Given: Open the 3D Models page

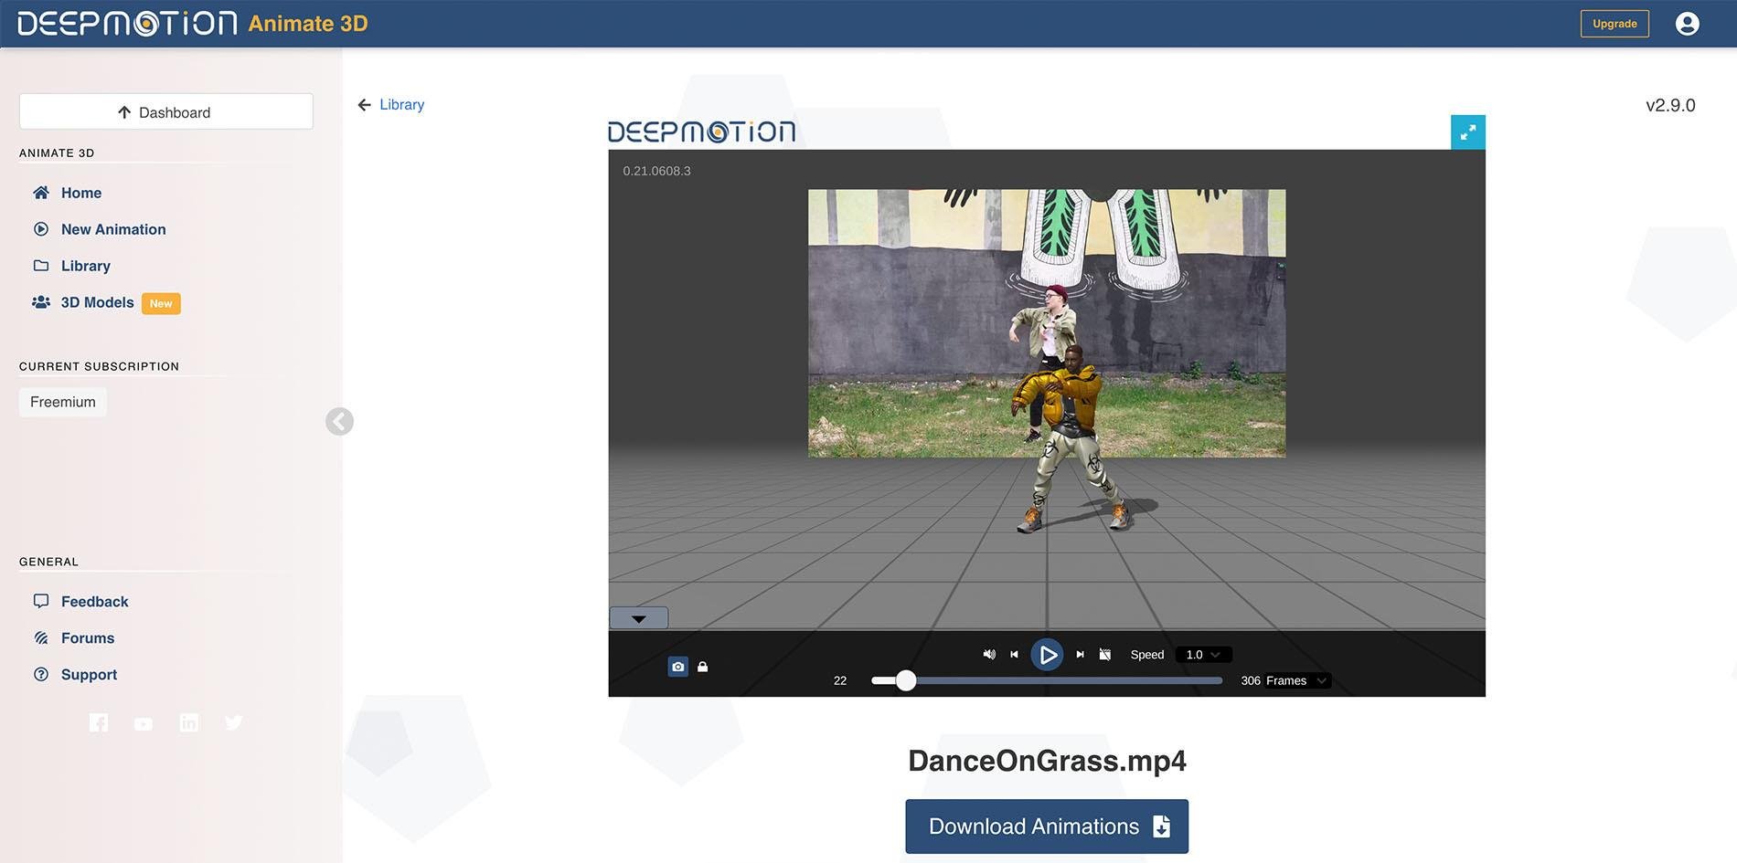Looking at the screenshot, I should point(97,302).
